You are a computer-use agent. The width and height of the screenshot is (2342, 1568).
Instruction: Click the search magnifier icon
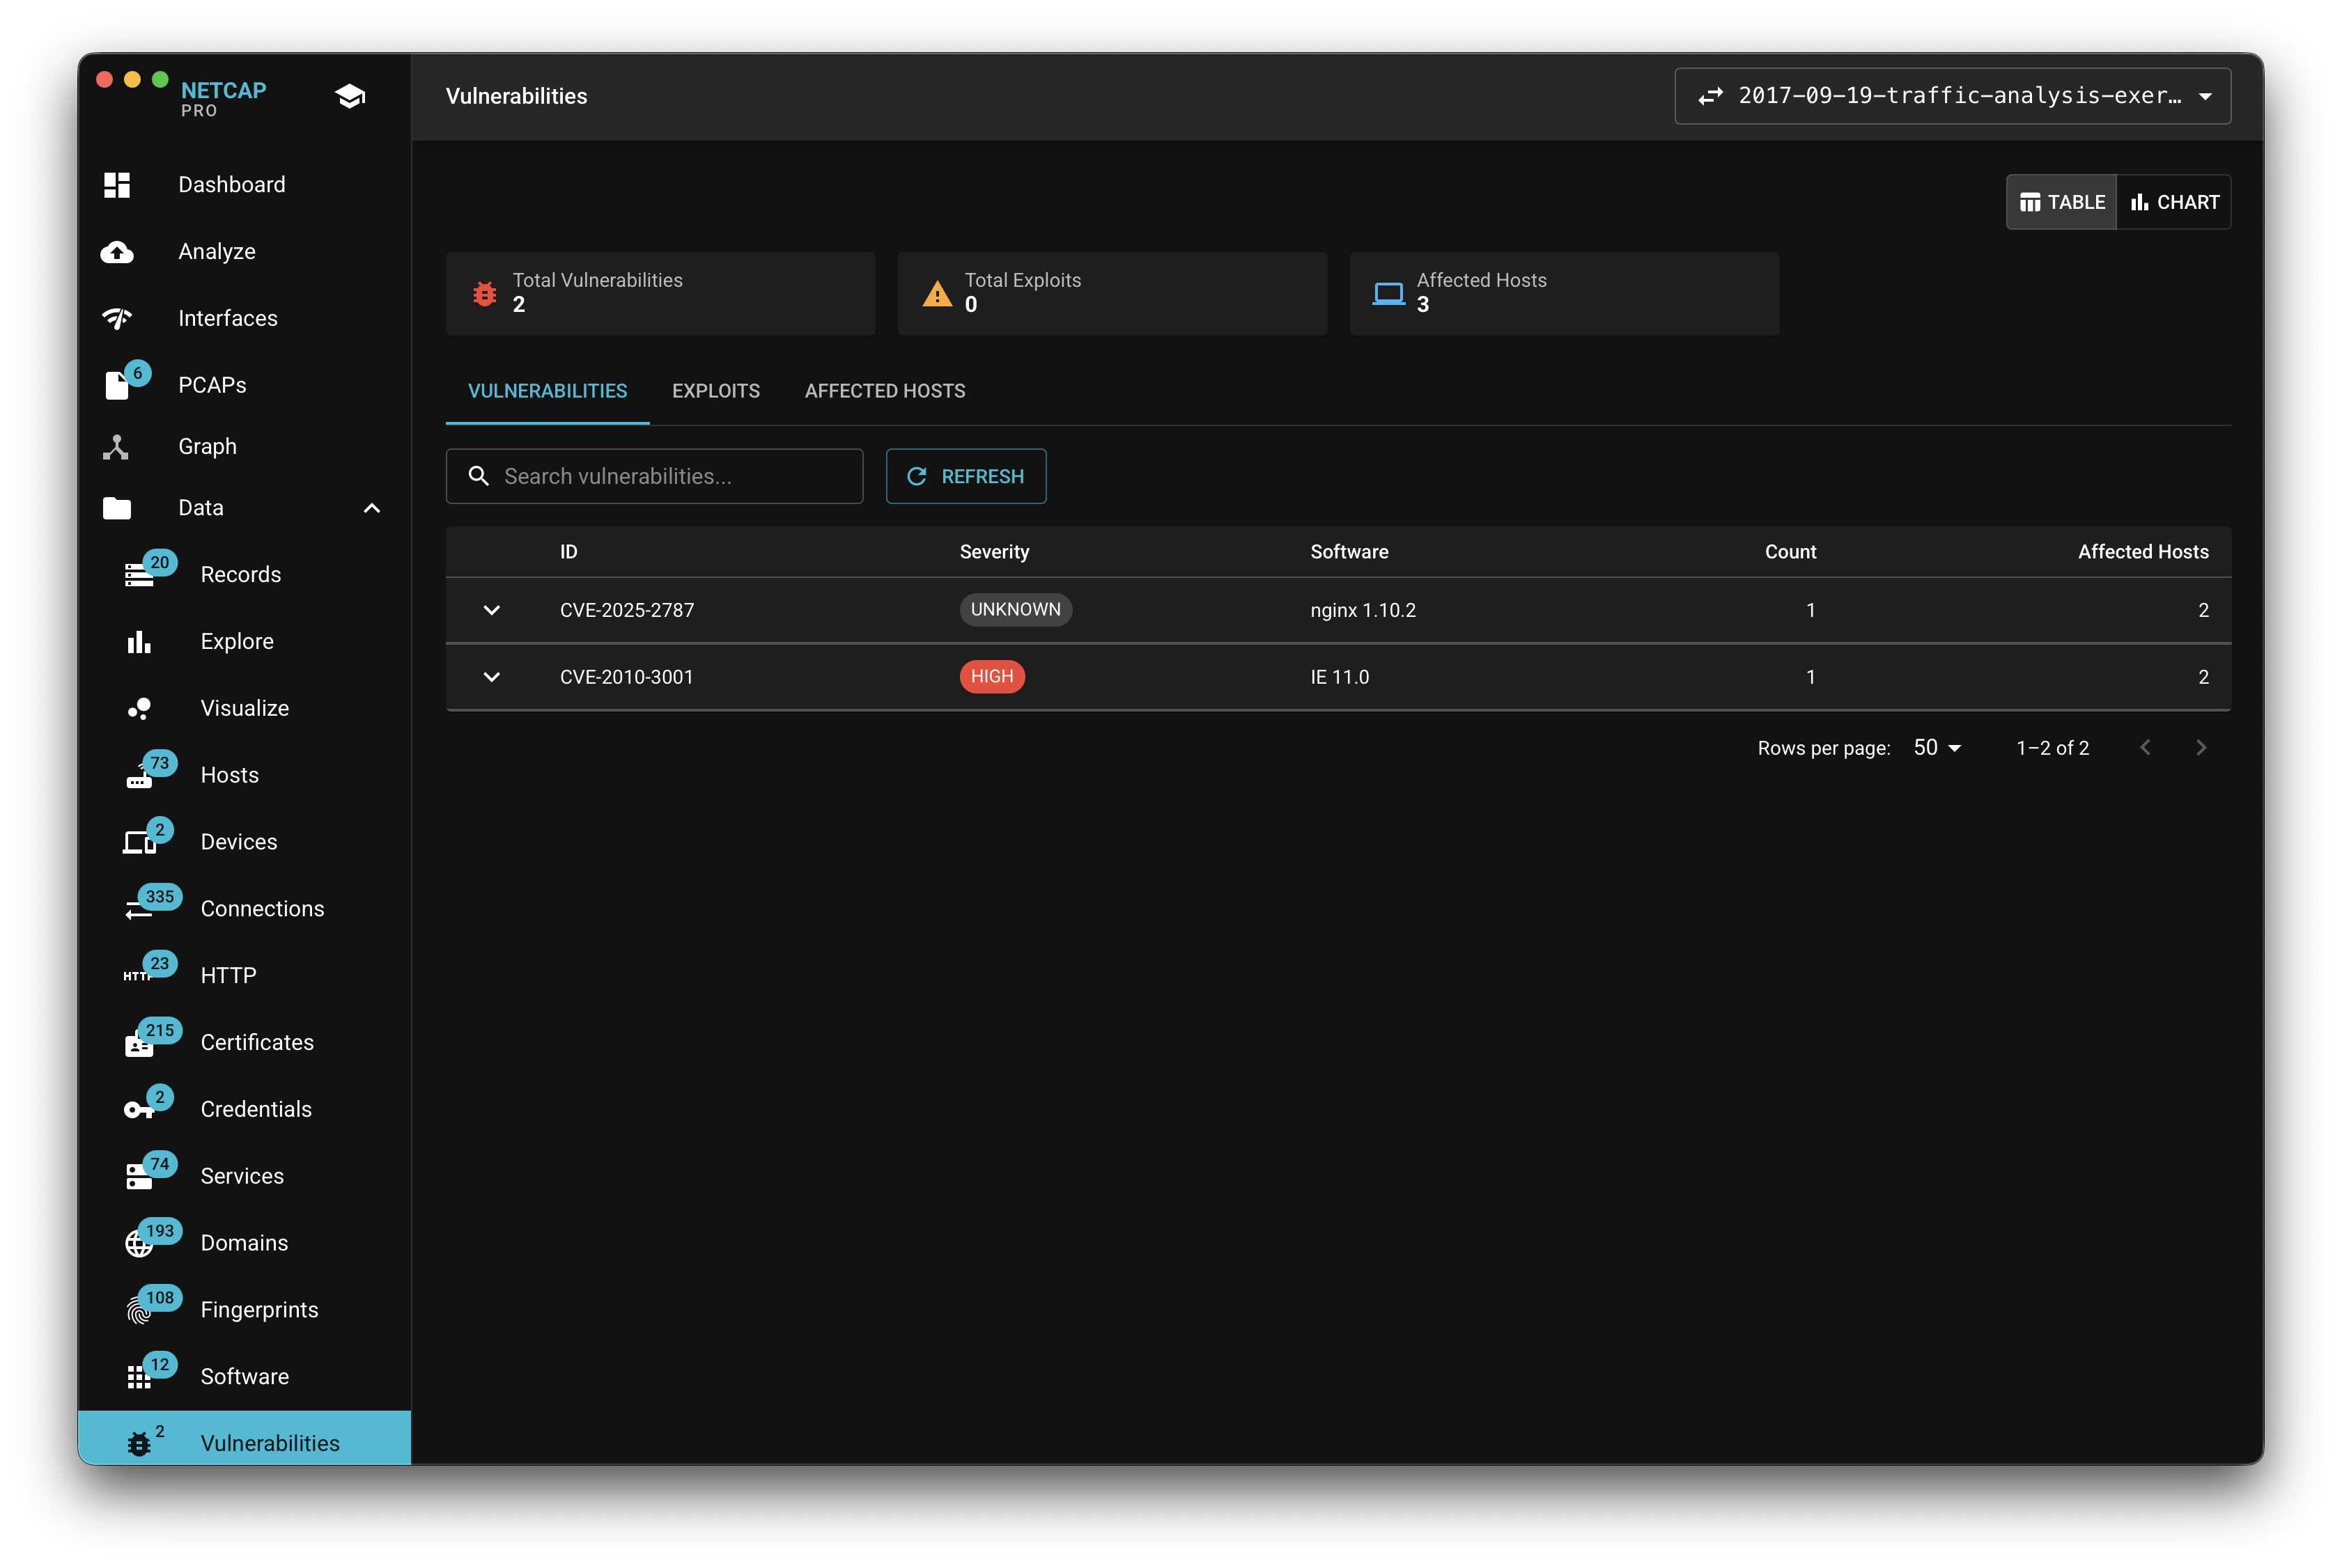[479, 476]
